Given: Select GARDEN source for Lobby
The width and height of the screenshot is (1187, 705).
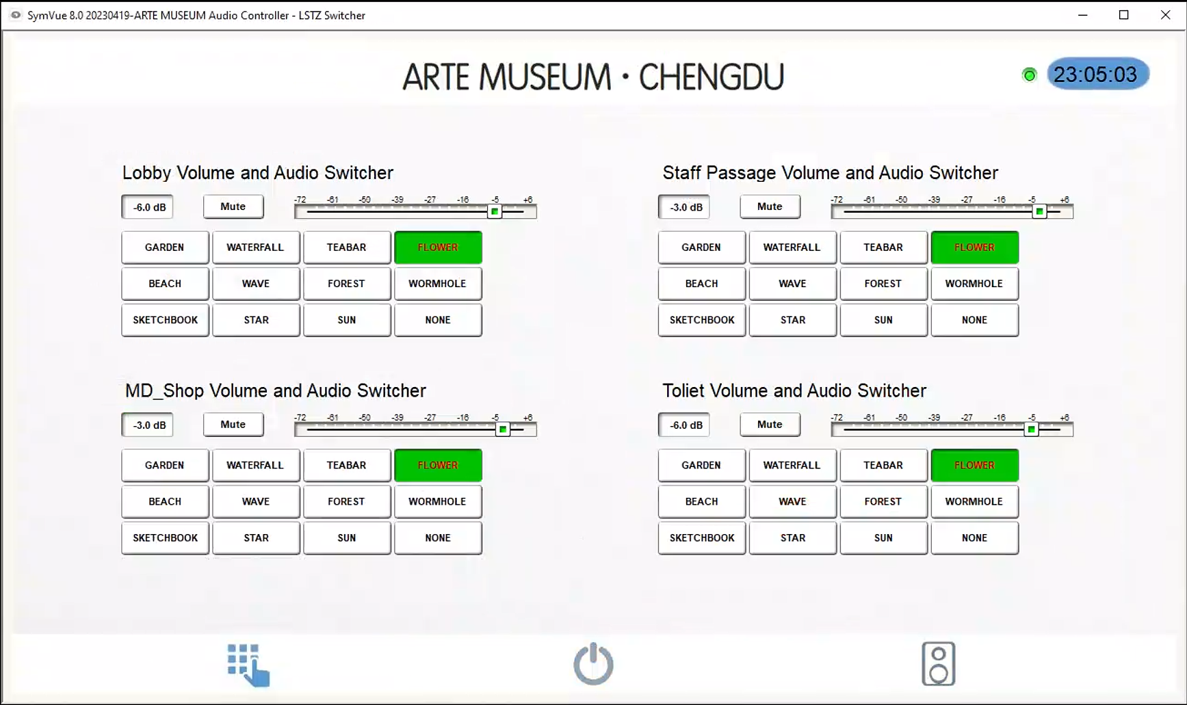Looking at the screenshot, I should click(165, 248).
